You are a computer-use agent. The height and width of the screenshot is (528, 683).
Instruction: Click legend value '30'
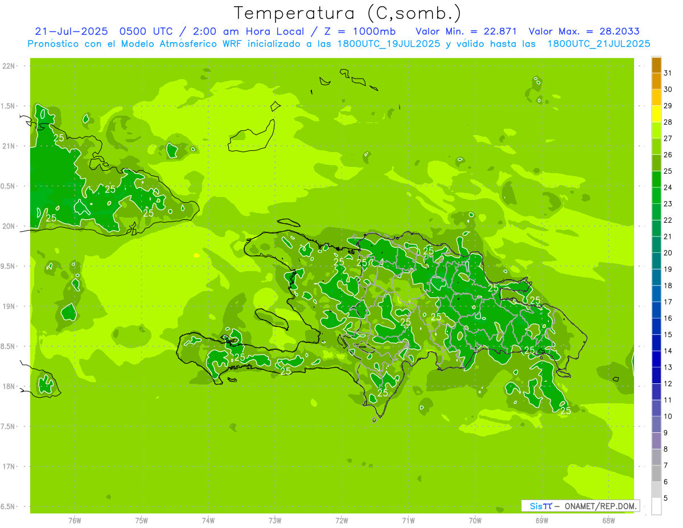(x=668, y=89)
